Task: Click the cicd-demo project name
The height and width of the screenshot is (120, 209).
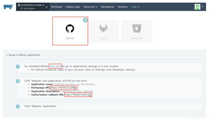Action: (30, 8)
